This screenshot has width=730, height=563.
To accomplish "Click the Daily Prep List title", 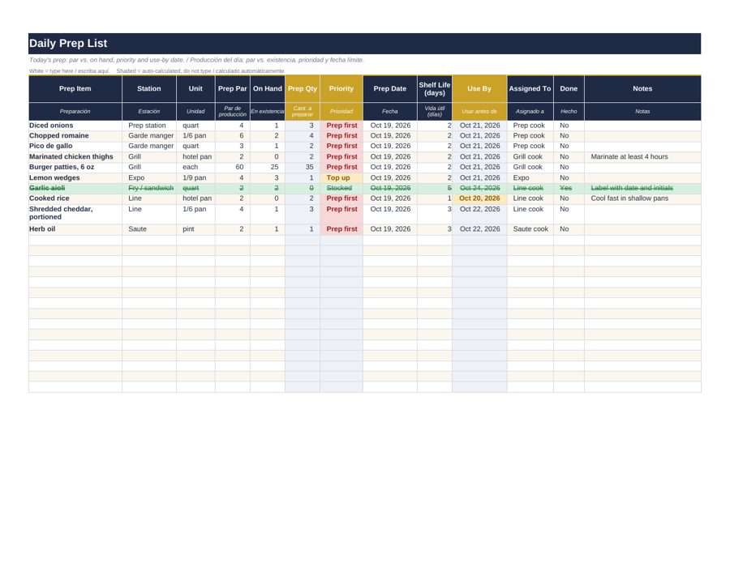I will click(x=68, y=43).
